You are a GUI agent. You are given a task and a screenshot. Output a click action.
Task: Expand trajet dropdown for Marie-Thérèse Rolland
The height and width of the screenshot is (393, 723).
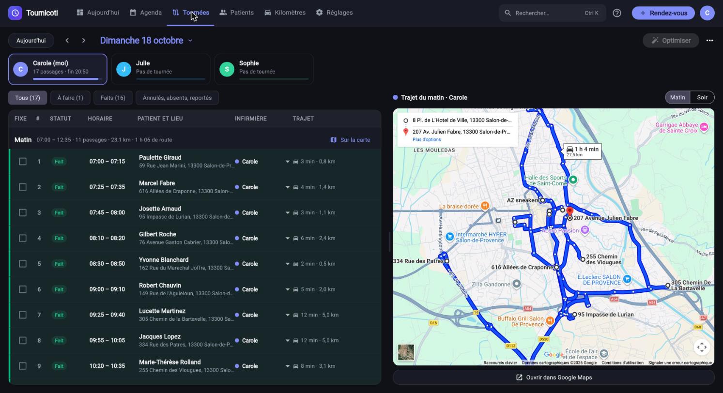click(287, 366)
